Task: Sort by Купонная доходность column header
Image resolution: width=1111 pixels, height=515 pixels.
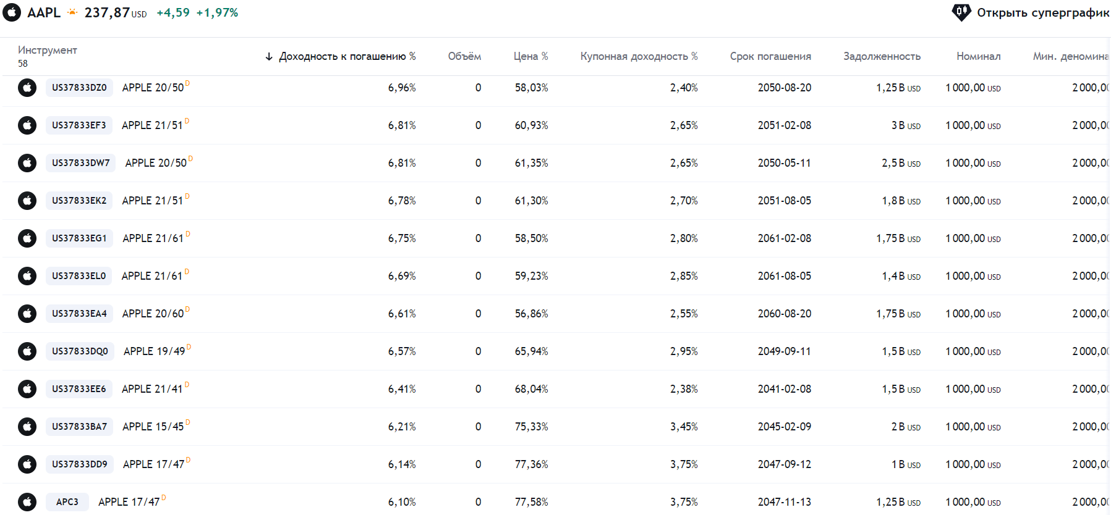Action: (x=639, y=56)
